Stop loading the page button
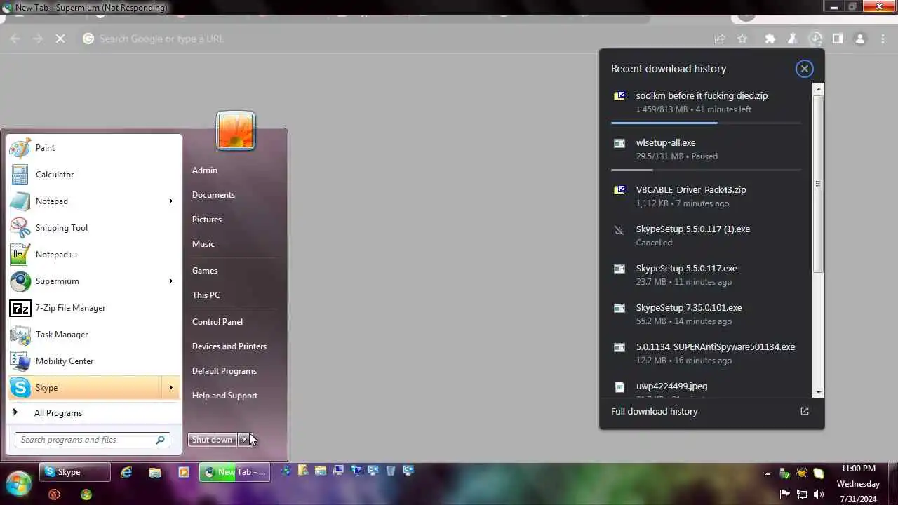The height and width of the screenshot is (505, 898). (x=60, y=39)
